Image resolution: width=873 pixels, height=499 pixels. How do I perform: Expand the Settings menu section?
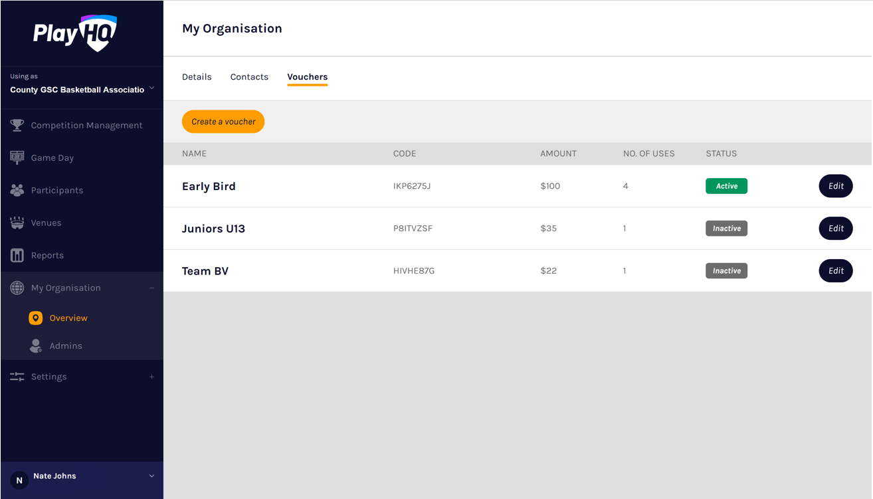coord(151,377)
